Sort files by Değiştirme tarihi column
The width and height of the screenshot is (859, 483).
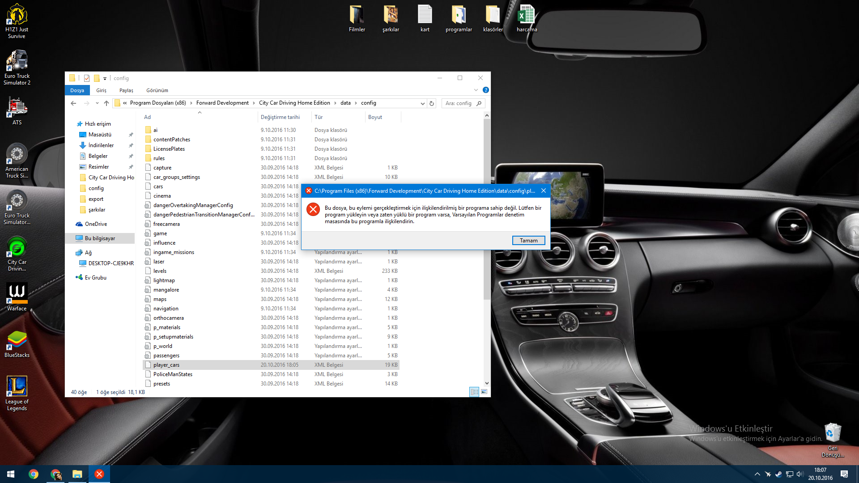tap(280, 117)
